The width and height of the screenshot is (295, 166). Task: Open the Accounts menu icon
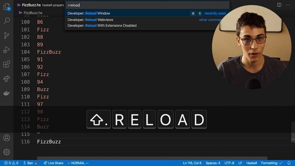[x=6, y=138]
